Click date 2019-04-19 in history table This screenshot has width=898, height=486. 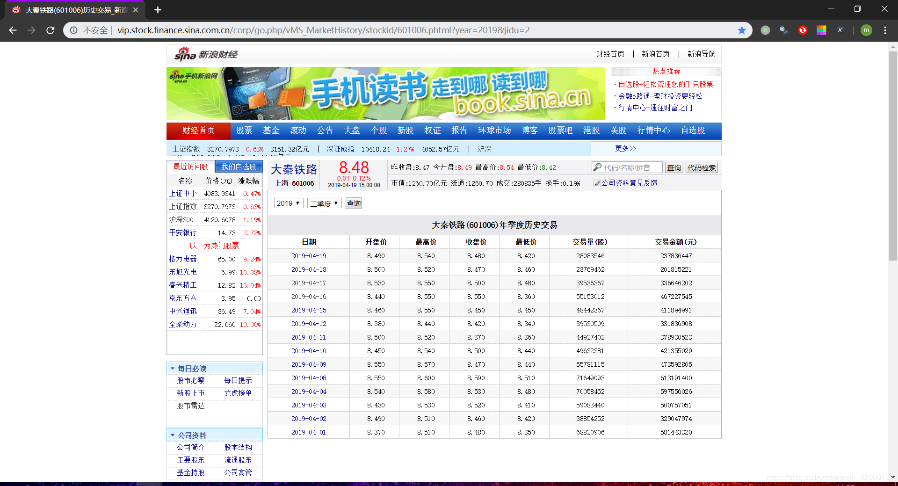309,256
